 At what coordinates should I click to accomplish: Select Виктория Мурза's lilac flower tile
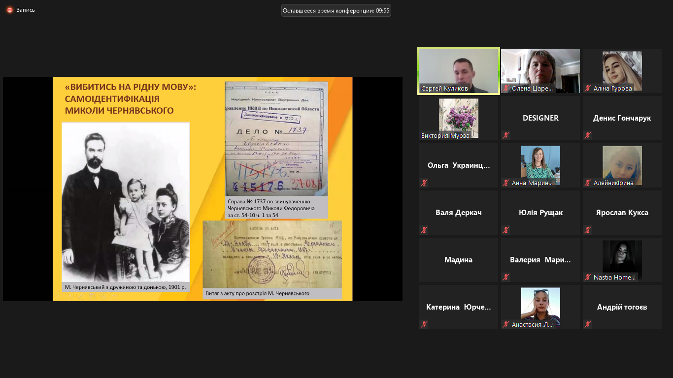coord(458,117)
